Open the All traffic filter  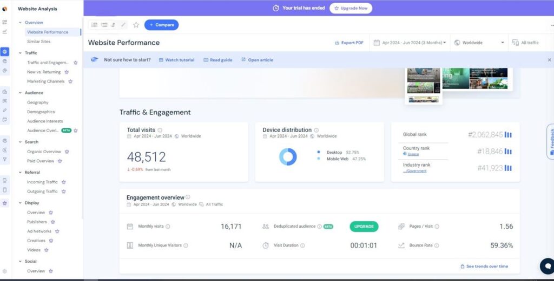[x=526, y=43]
